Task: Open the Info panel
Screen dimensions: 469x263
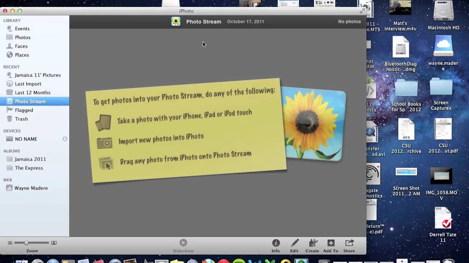Action: (276, 245)
